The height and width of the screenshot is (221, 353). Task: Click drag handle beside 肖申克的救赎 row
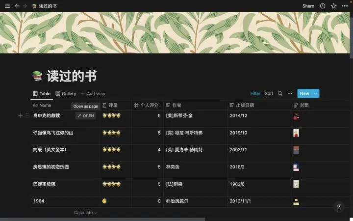tap(27, 115)
